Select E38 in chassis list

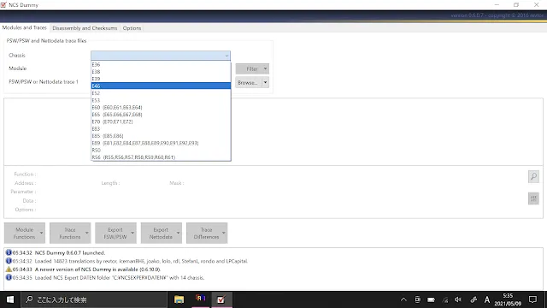(161, 72)
